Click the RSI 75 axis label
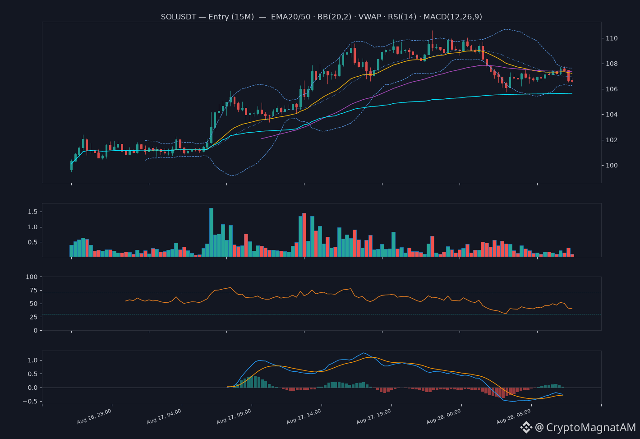 [x=33, y=291]
